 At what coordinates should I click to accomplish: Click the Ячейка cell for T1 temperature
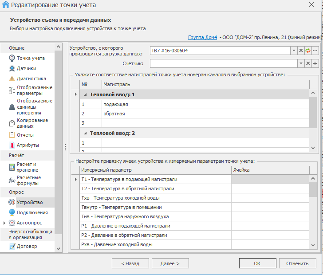pyautogui.click(x=270, y=179)
